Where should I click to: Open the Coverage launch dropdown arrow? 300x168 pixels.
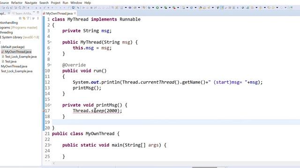(170, 7)
